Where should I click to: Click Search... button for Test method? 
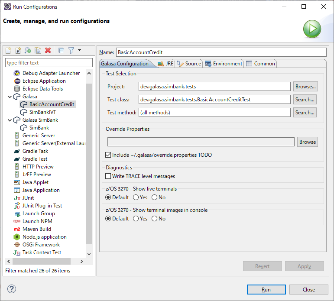(x=305, y=113)
